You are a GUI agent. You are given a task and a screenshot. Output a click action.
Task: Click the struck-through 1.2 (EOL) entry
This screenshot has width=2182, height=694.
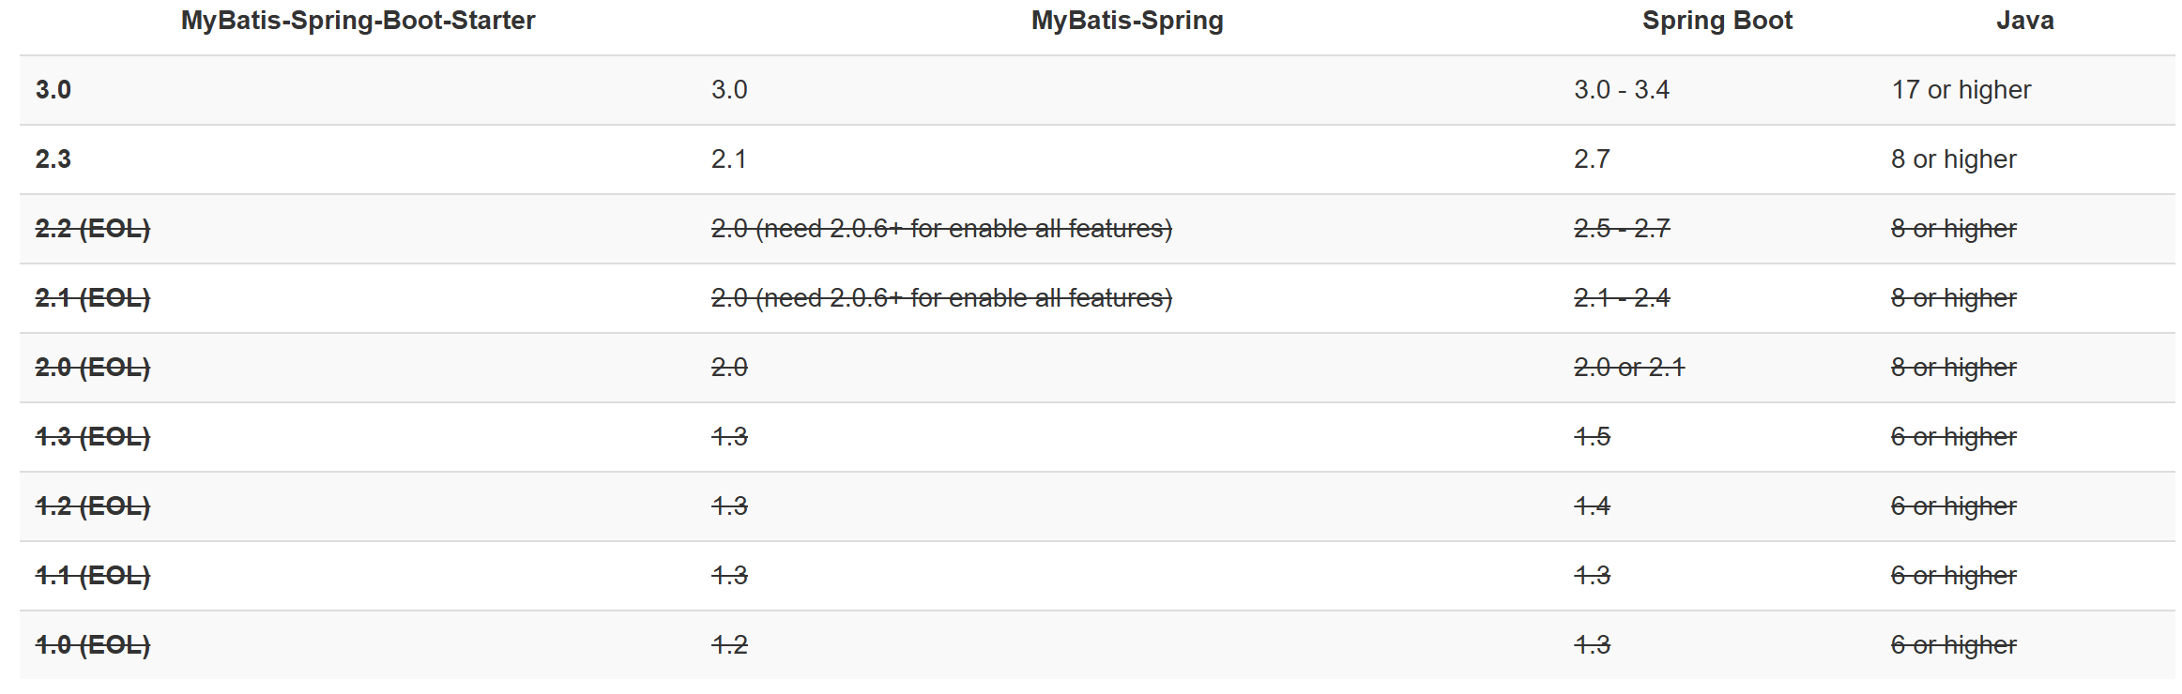click(x=93, y=506)
